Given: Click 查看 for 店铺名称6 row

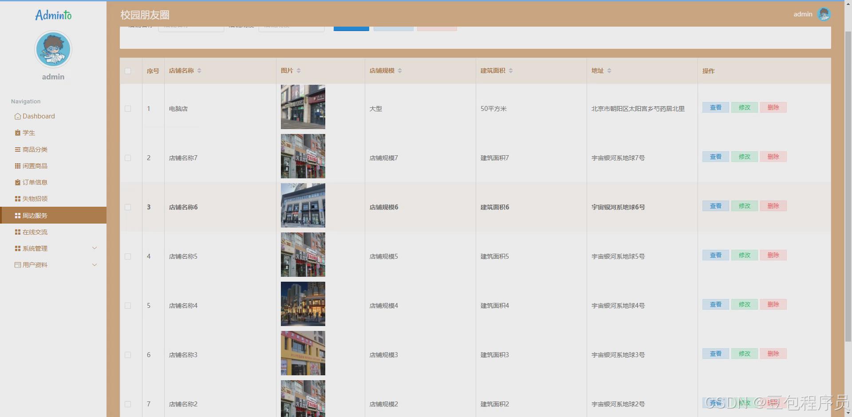Looking at the screenshot, I should (715, 206).
